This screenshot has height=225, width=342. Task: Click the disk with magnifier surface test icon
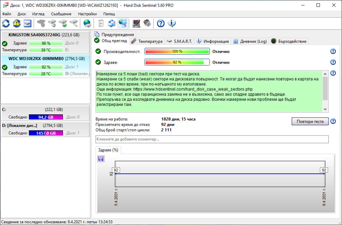(x=74, y=23)
